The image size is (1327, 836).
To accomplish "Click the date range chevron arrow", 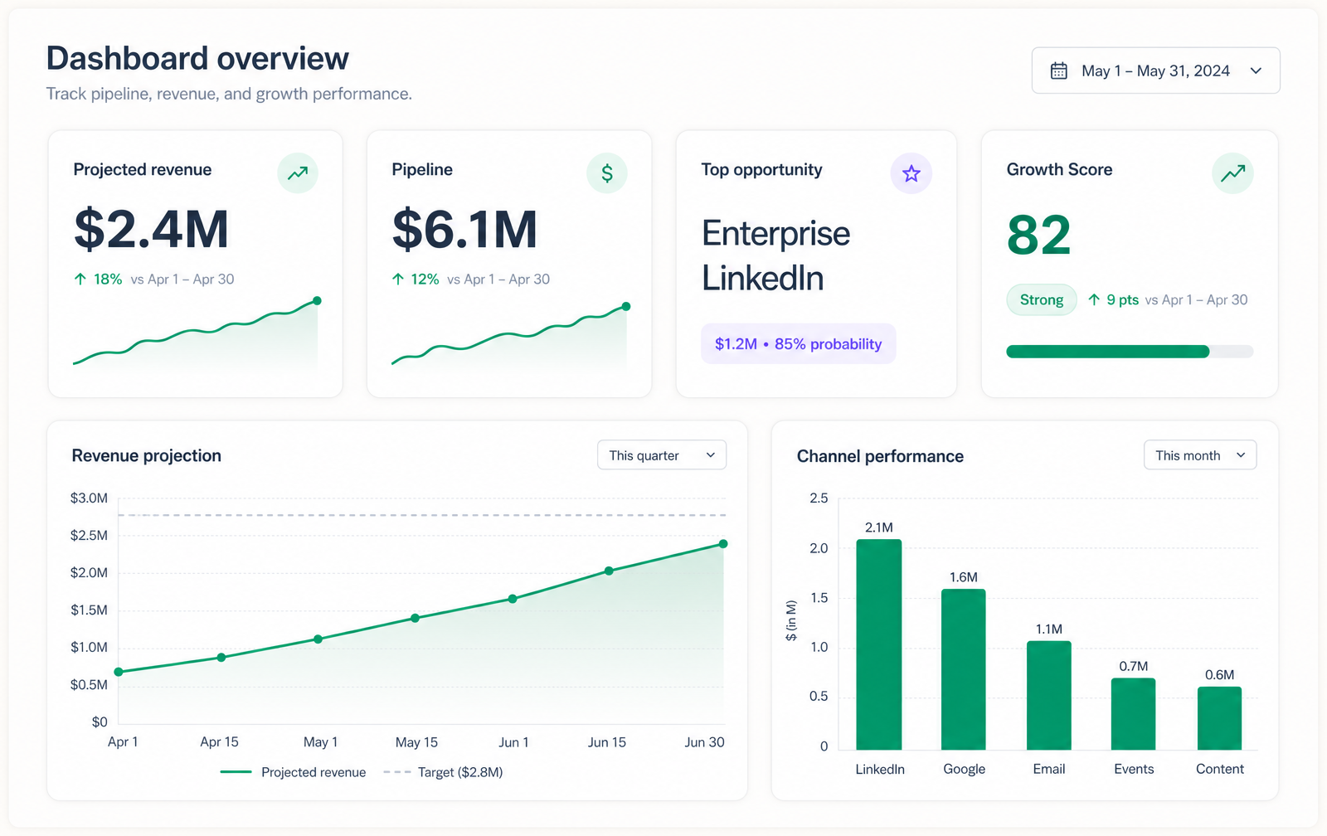I will [1256, 70].
